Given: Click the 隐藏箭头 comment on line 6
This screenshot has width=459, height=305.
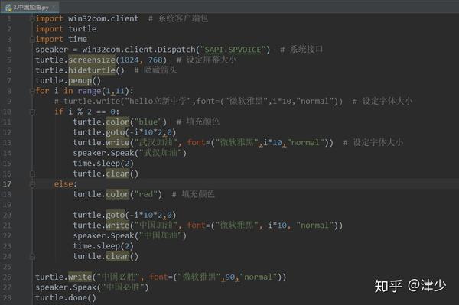Looking at the screenshot, I should 156,70.
